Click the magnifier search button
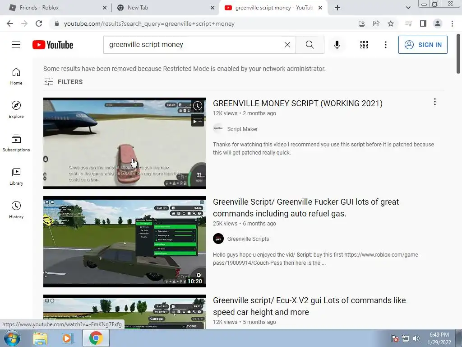The image size is (462, 347). 310,45
